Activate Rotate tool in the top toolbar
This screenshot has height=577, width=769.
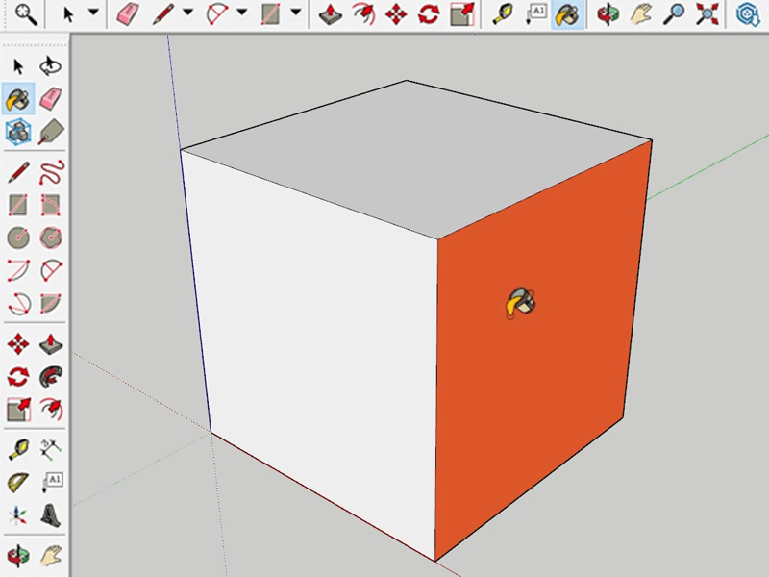click(x=429, y=14)
